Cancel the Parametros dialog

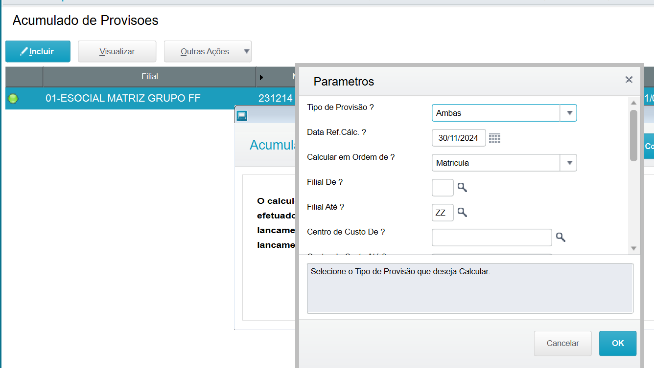562,343
